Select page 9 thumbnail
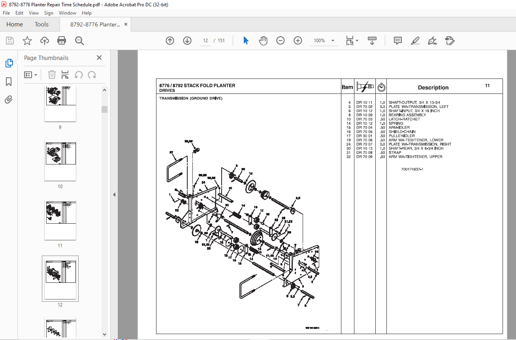 tap(60, 104)
